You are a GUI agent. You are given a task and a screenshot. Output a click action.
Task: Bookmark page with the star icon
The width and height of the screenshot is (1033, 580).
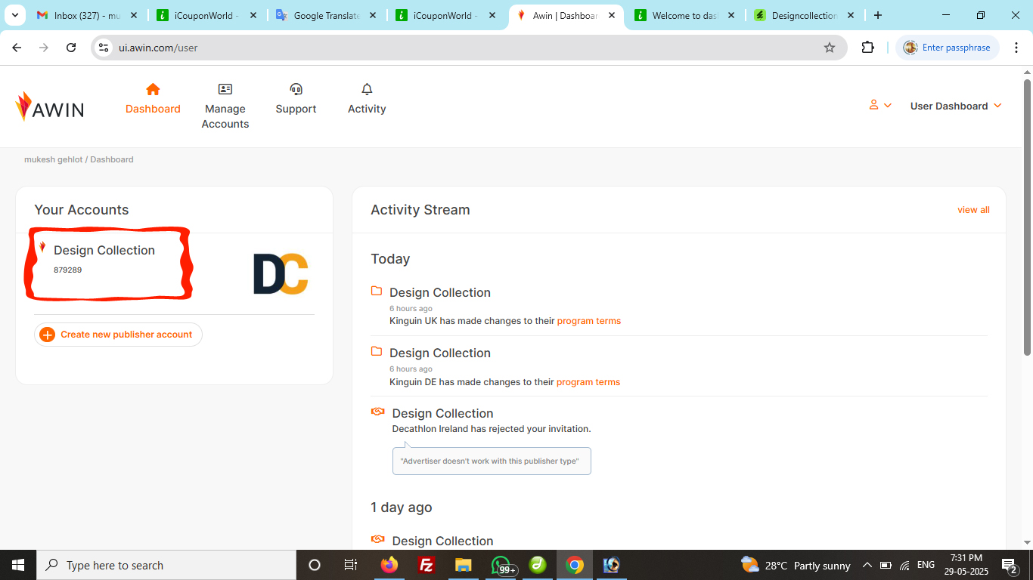pyautogui.click(x=829, y=48)
